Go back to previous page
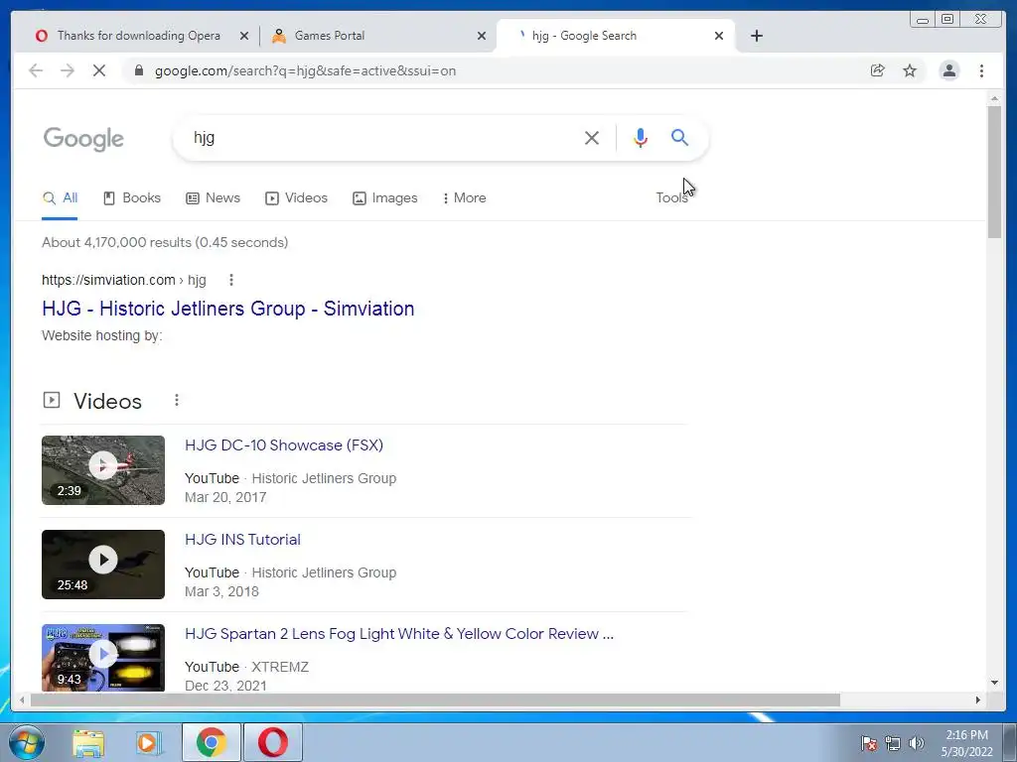 click(36, 70)
